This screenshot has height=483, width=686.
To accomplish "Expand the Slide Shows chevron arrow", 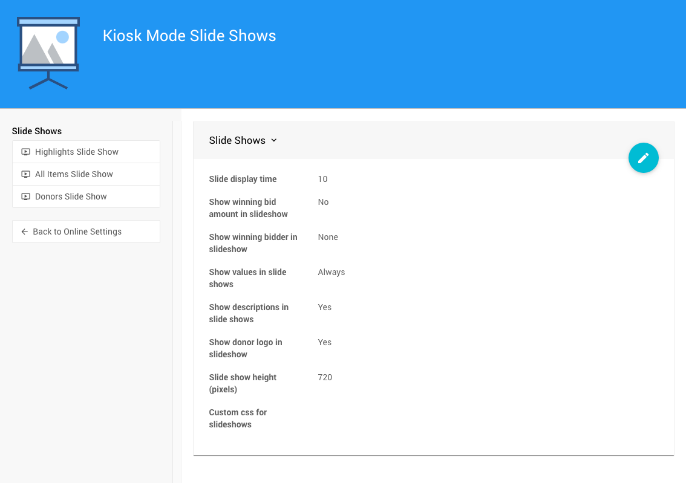I will click(274, 140).
